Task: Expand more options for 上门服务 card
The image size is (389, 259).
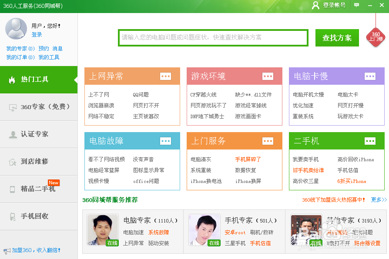Action: [268, 141]
